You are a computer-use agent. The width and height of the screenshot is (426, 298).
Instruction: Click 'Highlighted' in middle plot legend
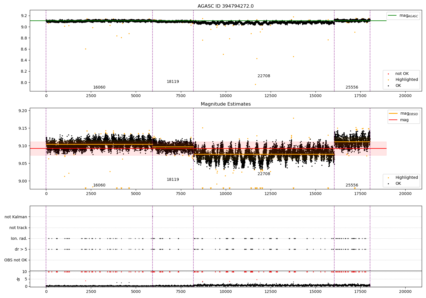[x=406, y=178]
